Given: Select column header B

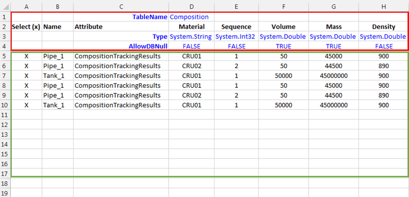Looking at the screenshot, I should pos(58,7).
